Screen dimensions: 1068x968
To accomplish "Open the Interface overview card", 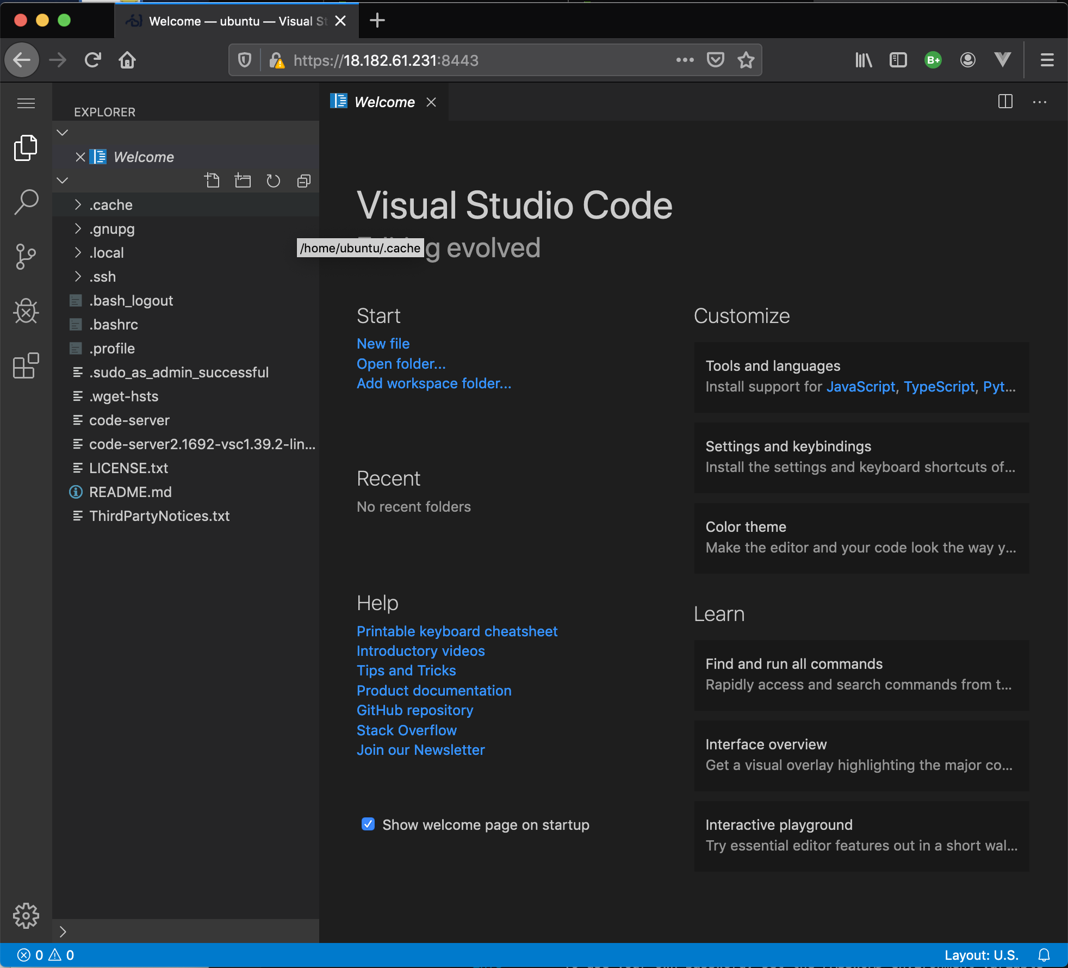I will [x=861, y=755].
